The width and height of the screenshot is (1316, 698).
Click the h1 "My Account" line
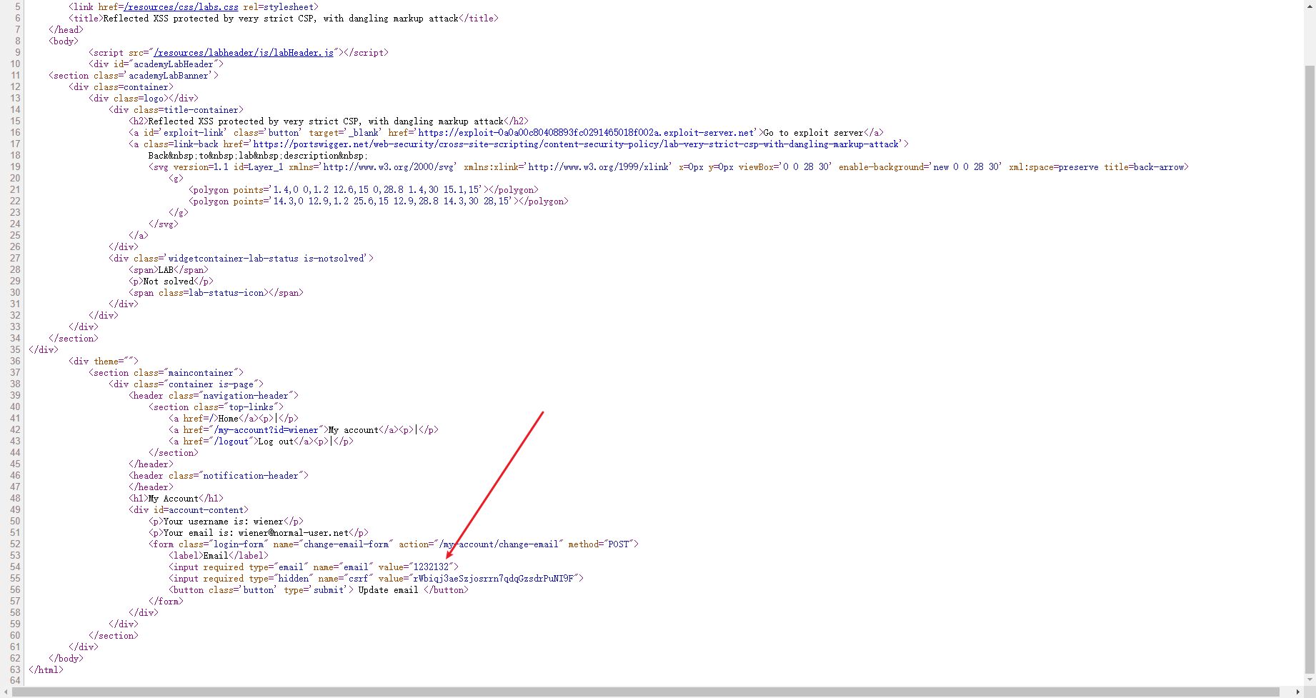tap(176, 499)
